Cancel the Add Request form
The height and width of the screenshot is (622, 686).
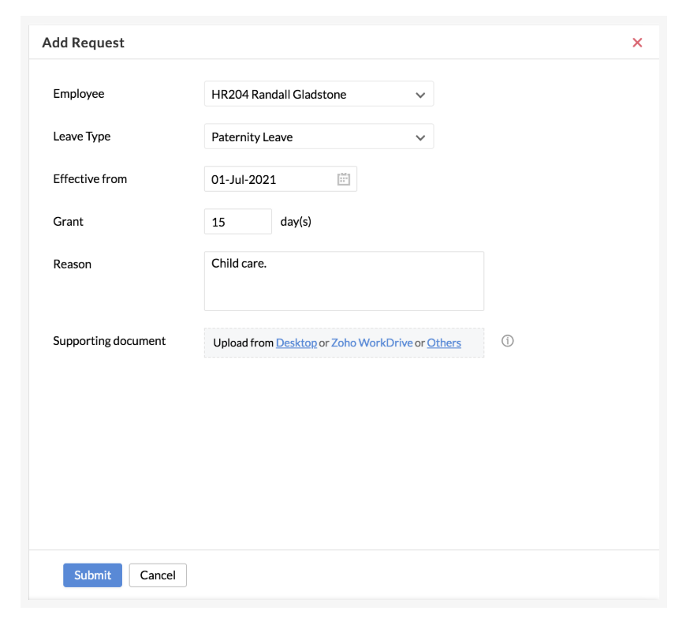pyautogui.click(x=157, y=575)
